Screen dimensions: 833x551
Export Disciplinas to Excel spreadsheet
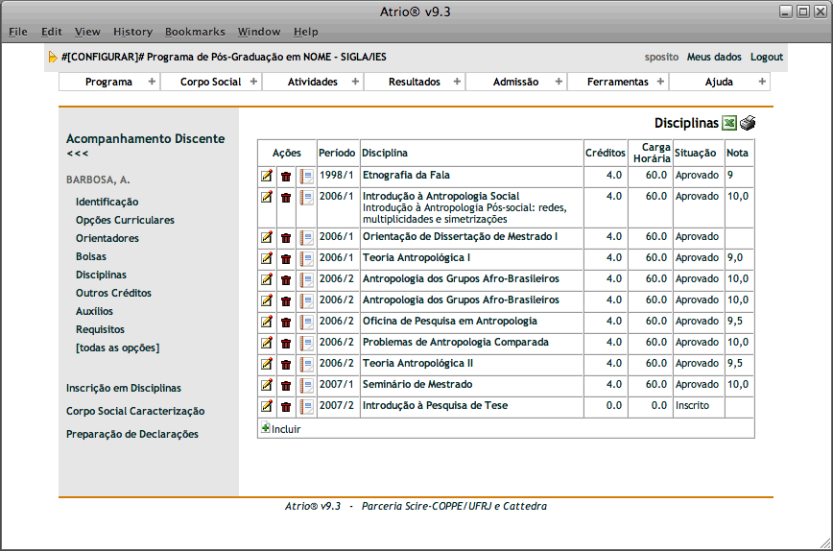[x=729, y=123]
